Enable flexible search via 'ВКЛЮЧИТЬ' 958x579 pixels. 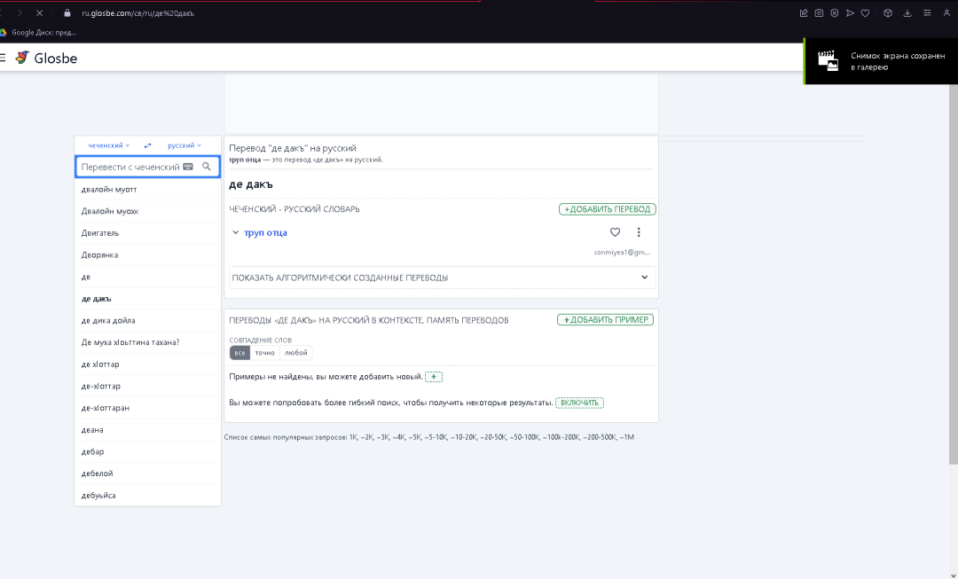point(581,402)
